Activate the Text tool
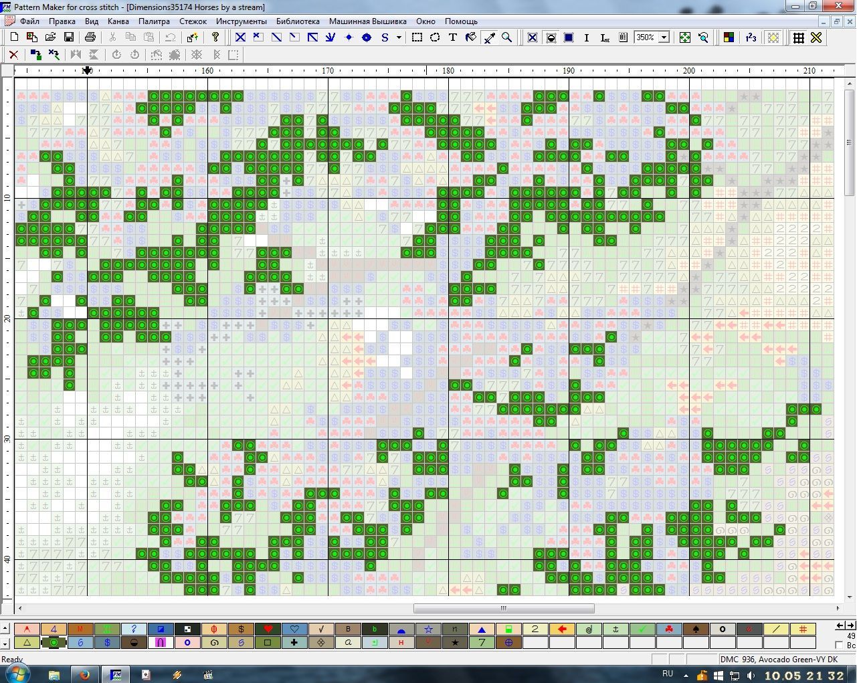 453,37
